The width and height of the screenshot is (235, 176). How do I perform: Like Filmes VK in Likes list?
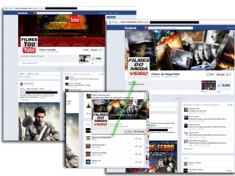[139, 162]
